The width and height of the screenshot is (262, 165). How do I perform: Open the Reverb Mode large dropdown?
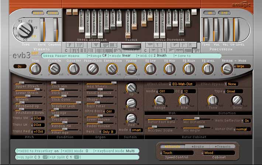[x=242, y=66]
